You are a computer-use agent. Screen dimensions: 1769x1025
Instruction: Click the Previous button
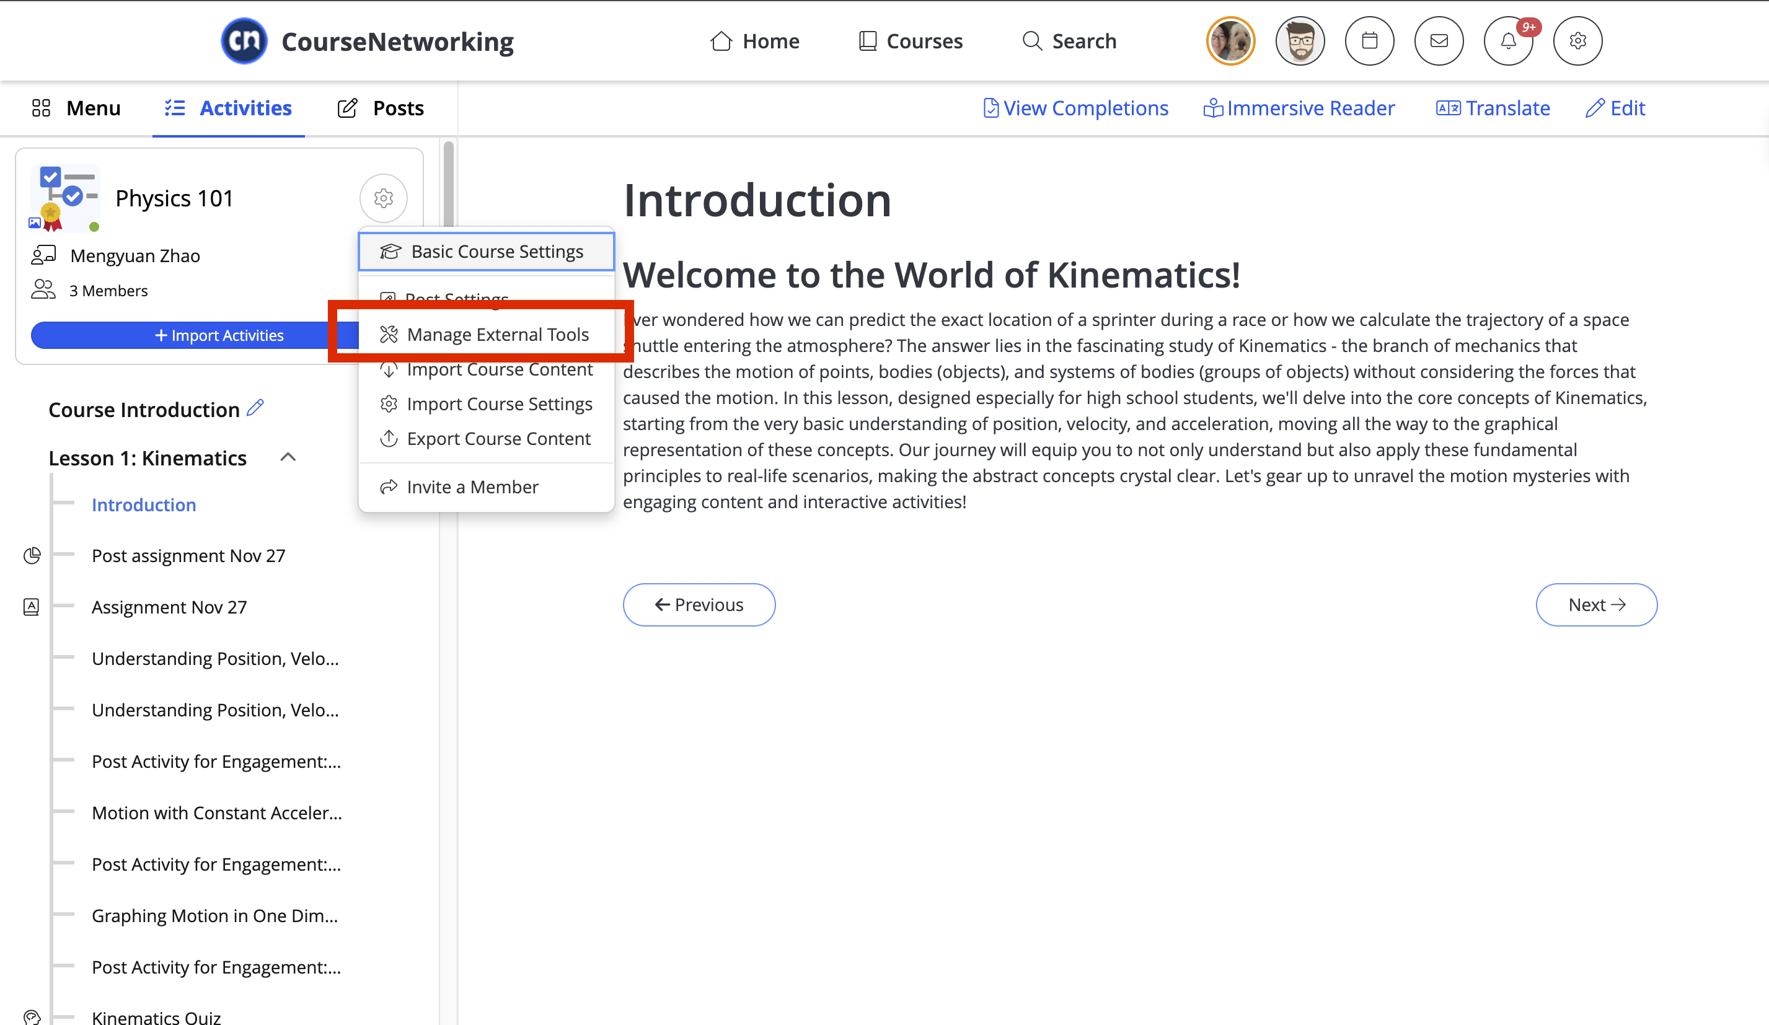[699, 604]
